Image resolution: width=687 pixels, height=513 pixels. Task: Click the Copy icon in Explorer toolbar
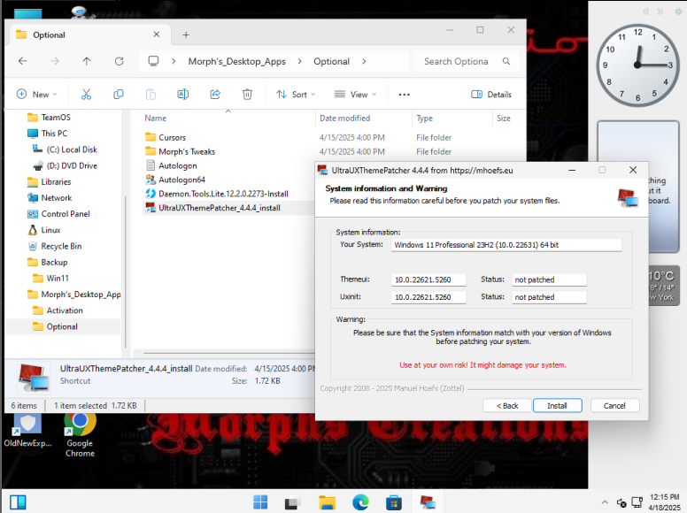[119, 94]
